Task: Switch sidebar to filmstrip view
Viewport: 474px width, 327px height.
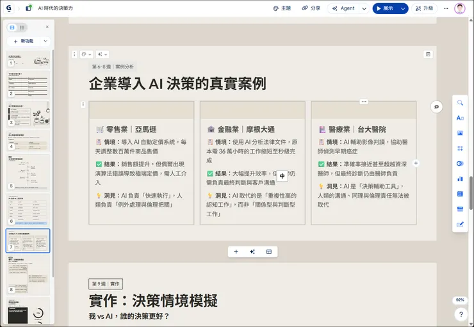Action: tap(12, 28)
